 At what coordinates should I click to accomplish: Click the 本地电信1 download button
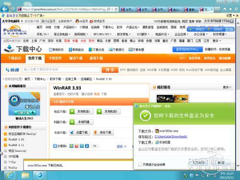coord(81,111)
